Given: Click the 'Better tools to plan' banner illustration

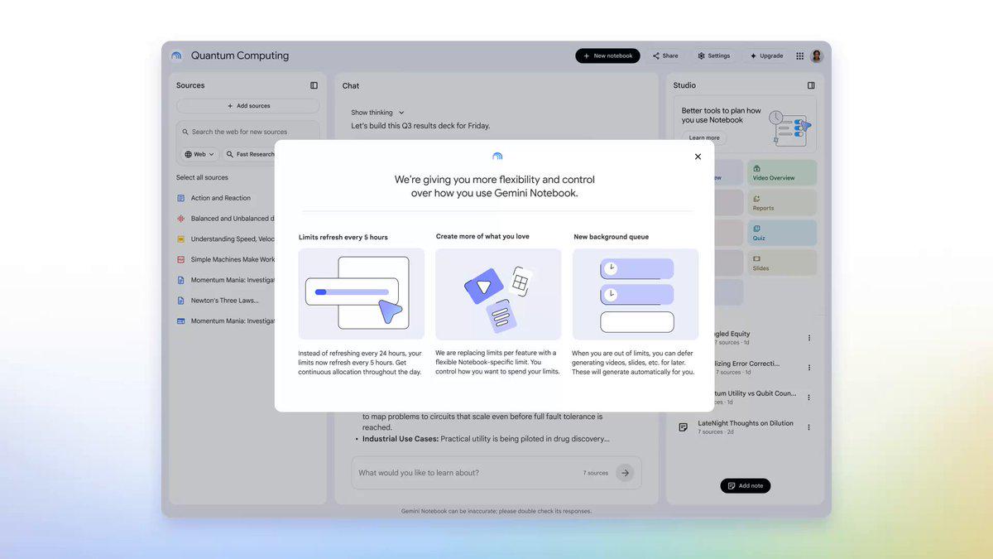Looking at the screenshot, I should click(x=789, y=127).
